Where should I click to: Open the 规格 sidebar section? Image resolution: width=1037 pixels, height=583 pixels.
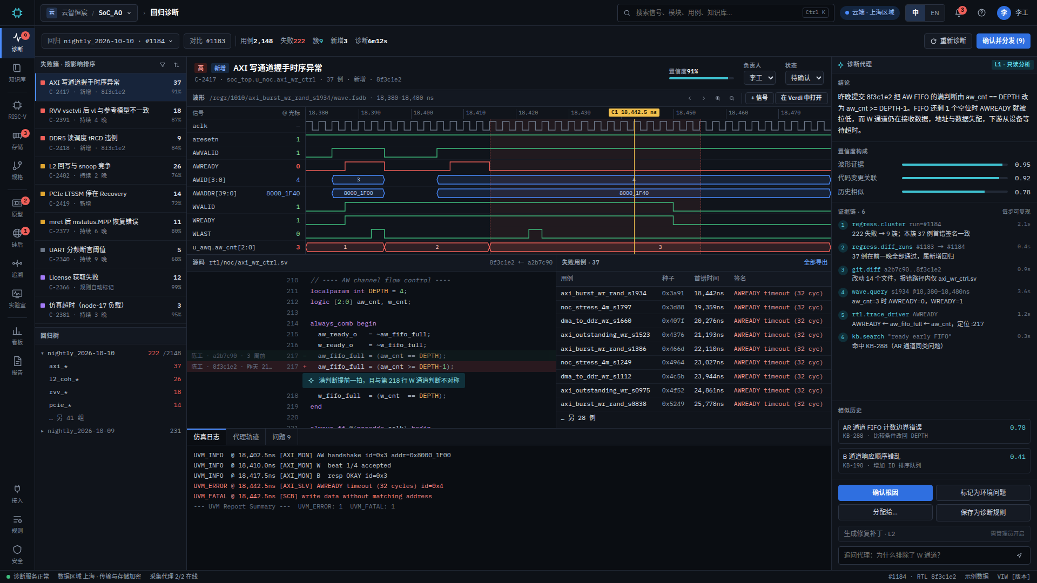pyautogui.click(x=17, y=170)
